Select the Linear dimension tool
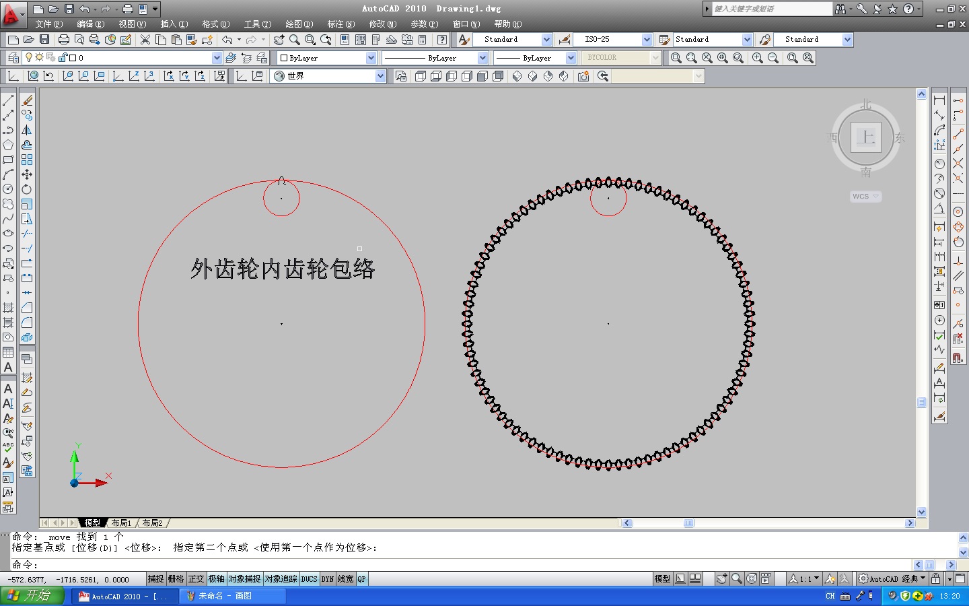969x606 pixels. click(939, 100)
